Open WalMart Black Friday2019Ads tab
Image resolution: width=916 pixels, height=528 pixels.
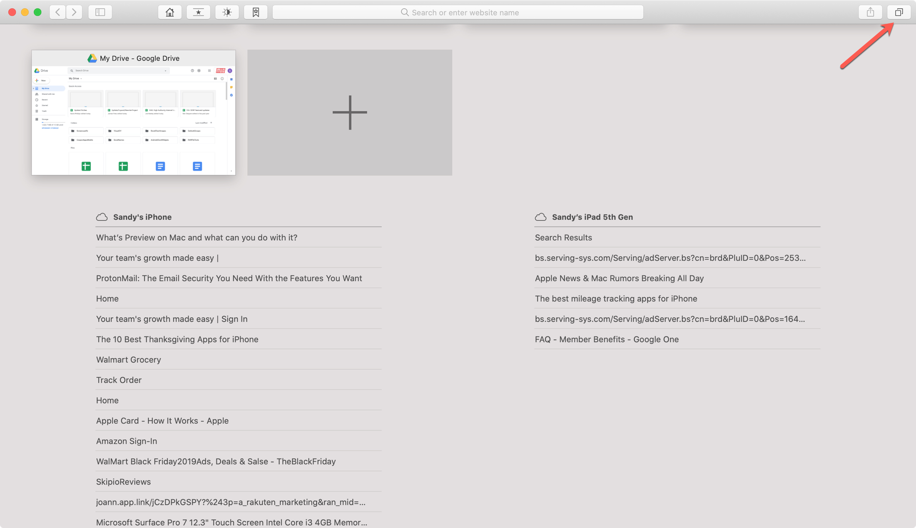point(239,461)
